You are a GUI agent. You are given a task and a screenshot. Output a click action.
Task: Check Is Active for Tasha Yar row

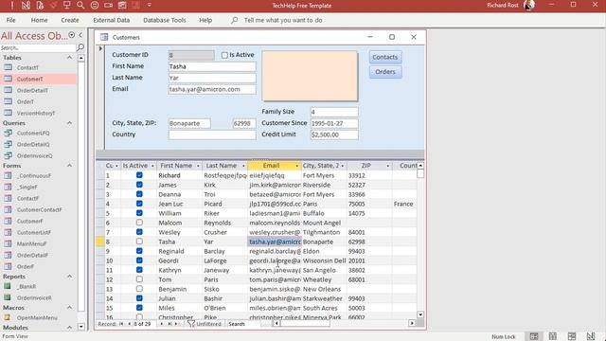pyautogui.click(x=139, y=242)
